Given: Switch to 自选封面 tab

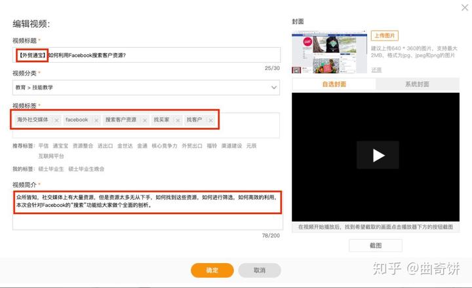Looking at the screenshot, I should 334,84.
